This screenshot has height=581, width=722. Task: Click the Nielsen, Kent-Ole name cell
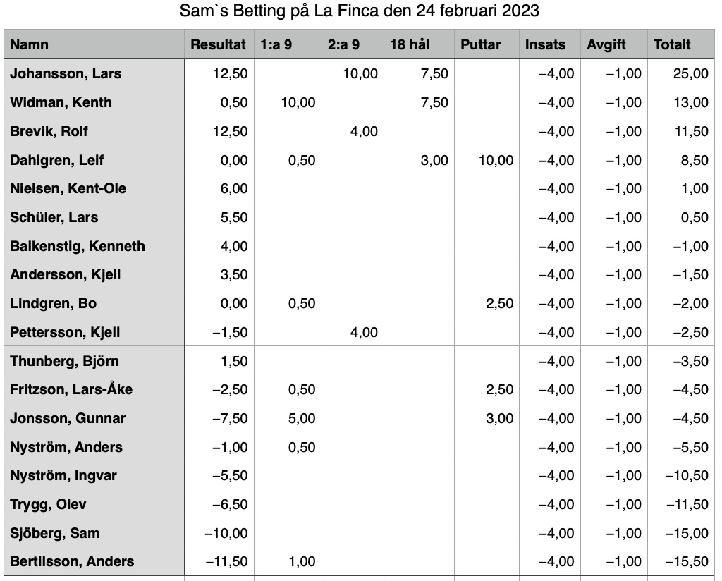click(x=94, y=188)
